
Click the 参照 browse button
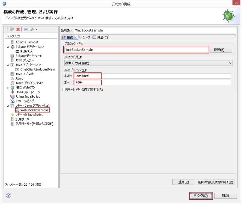coord(221,50)
